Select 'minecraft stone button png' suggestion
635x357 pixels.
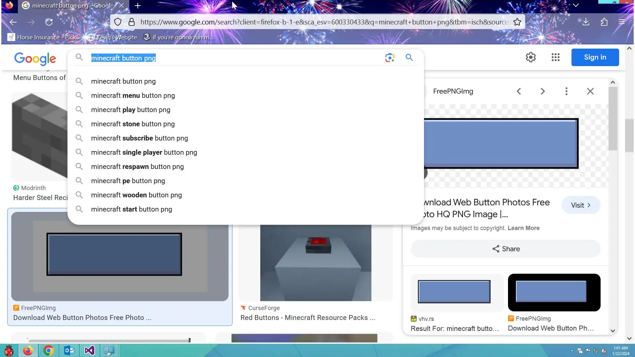coord(133,124)
